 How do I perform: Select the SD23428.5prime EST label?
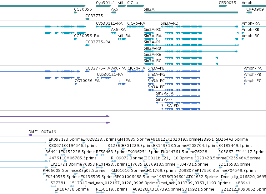tap(210, 158)
